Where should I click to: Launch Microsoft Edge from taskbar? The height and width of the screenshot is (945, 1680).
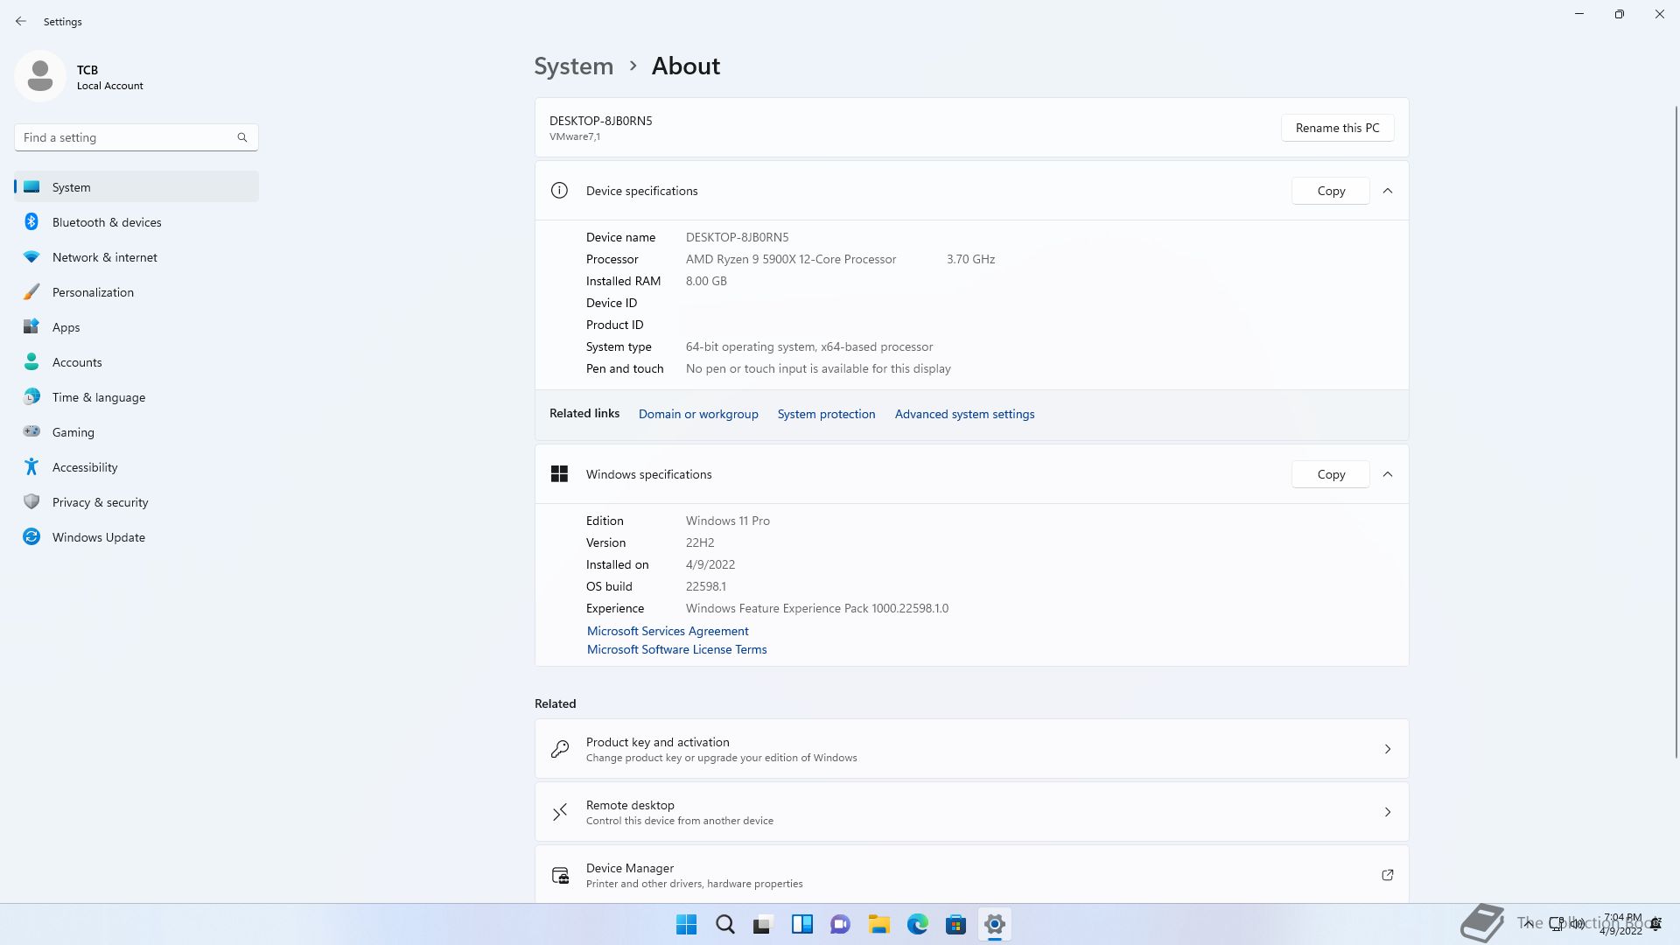(x=918, y=924)
